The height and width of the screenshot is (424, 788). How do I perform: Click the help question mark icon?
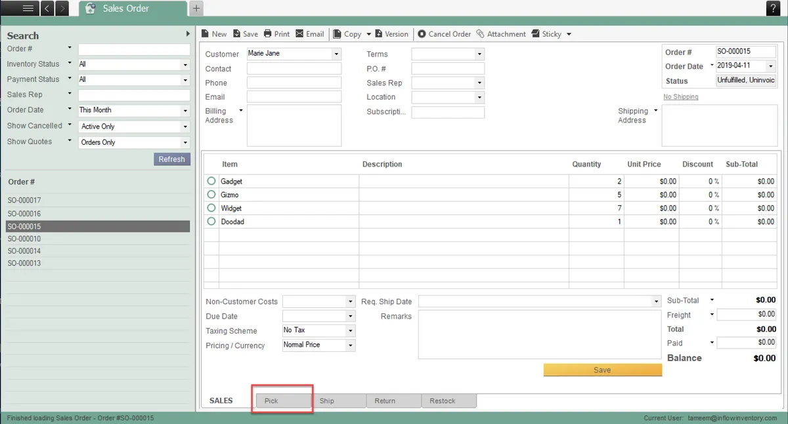(x=773, y=9)
